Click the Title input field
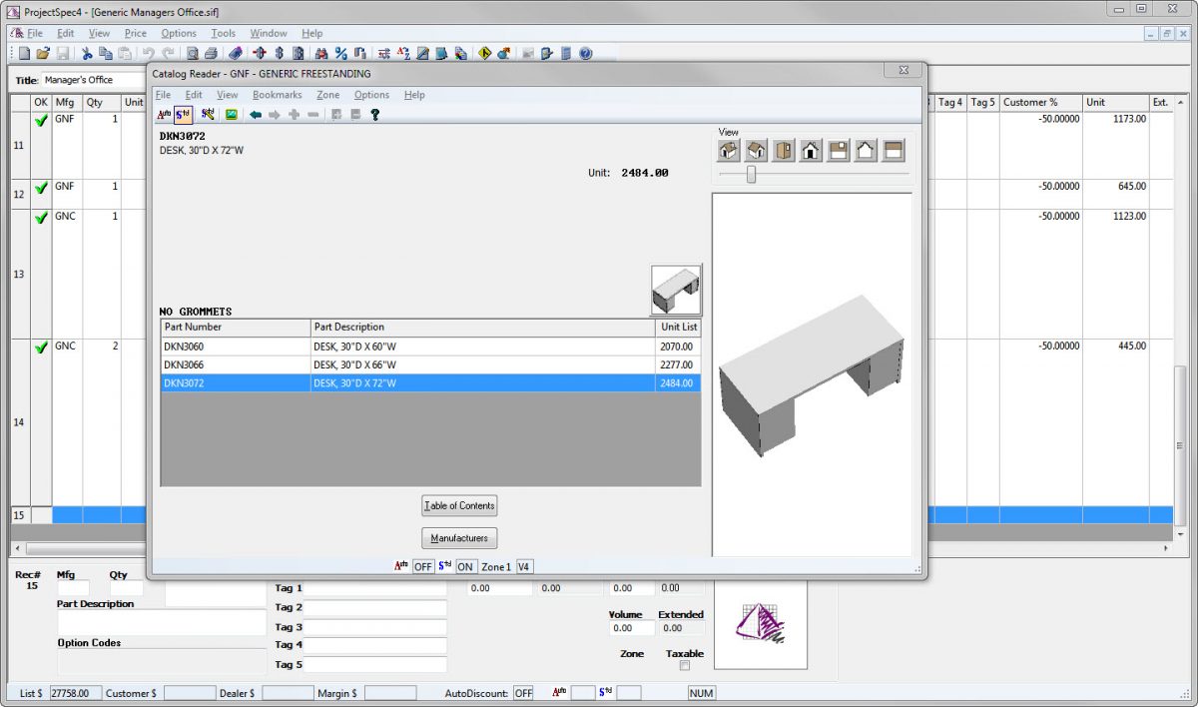The width and height of the screenshot is (1198, 707). click(x=94, y=80)
